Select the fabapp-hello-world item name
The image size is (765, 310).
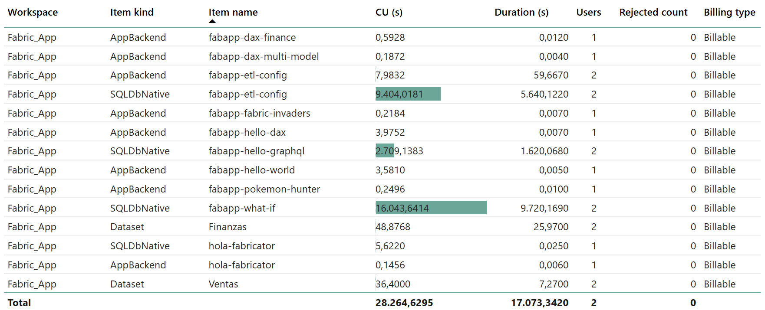coord(251,170)
